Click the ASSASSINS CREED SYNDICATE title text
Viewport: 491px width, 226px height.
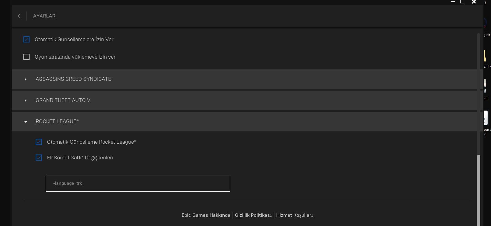pyautogui.click(x=73, y=79)
